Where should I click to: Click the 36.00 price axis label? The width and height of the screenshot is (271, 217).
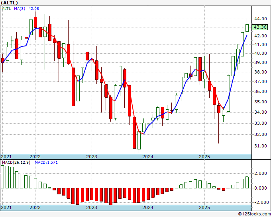(x=260, y=91)
